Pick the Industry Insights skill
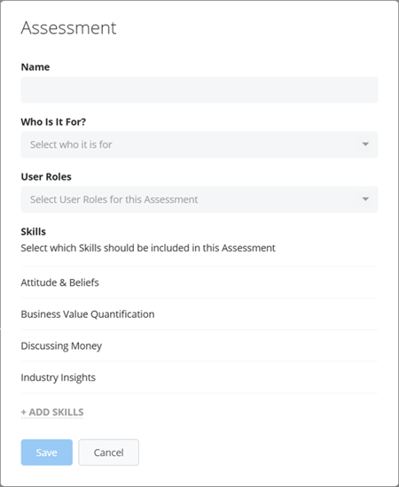399x487 pixels. click(x=199, y=377)
